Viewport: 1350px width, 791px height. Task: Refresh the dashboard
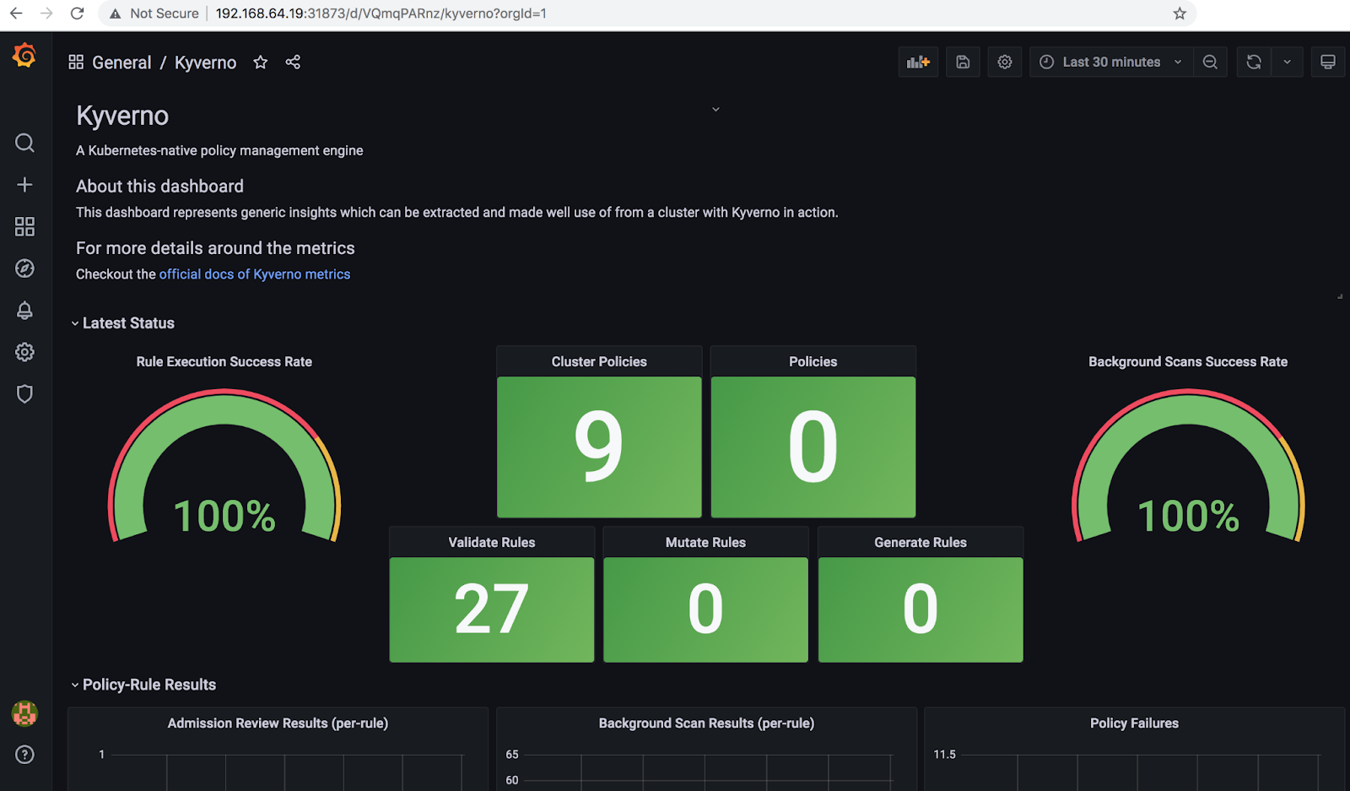point(1254,62)
